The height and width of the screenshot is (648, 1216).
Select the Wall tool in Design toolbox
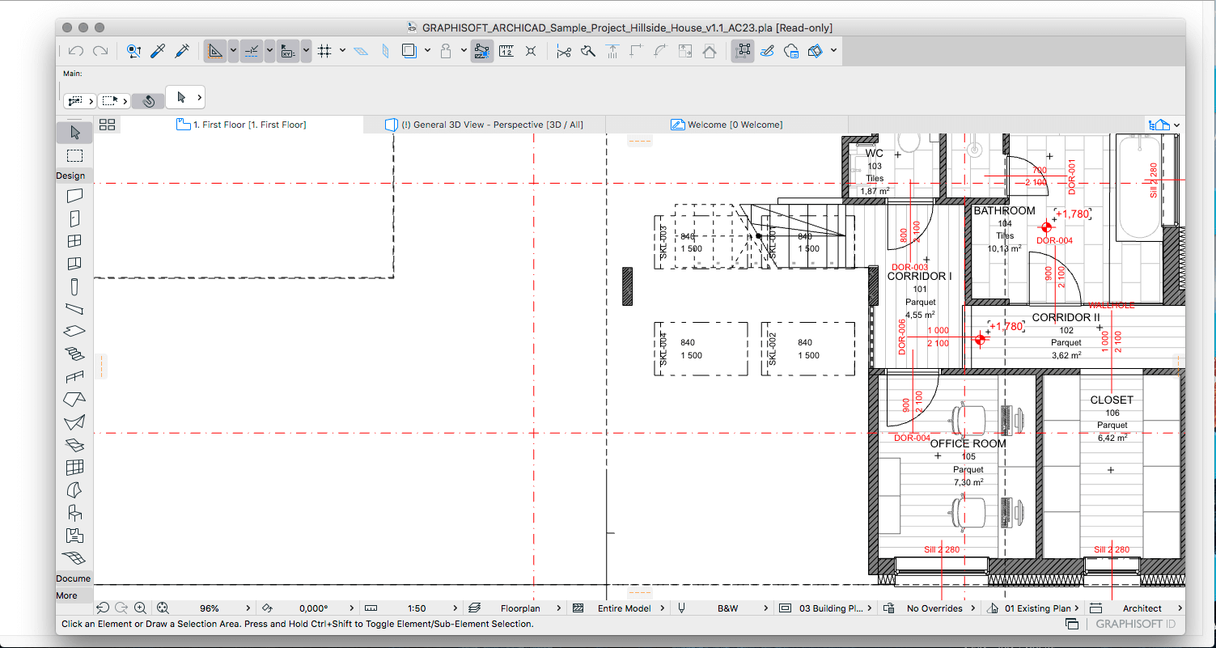(x=74, y=196)
